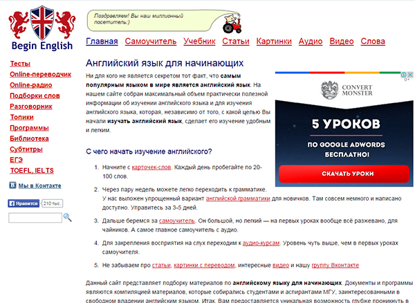Follow the карточек-слов link

pyautogui.click(x=150, y=167)
